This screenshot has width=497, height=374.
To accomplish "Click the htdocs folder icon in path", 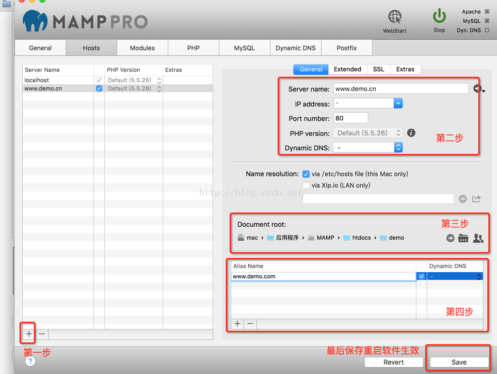I will tap(347, 238).
